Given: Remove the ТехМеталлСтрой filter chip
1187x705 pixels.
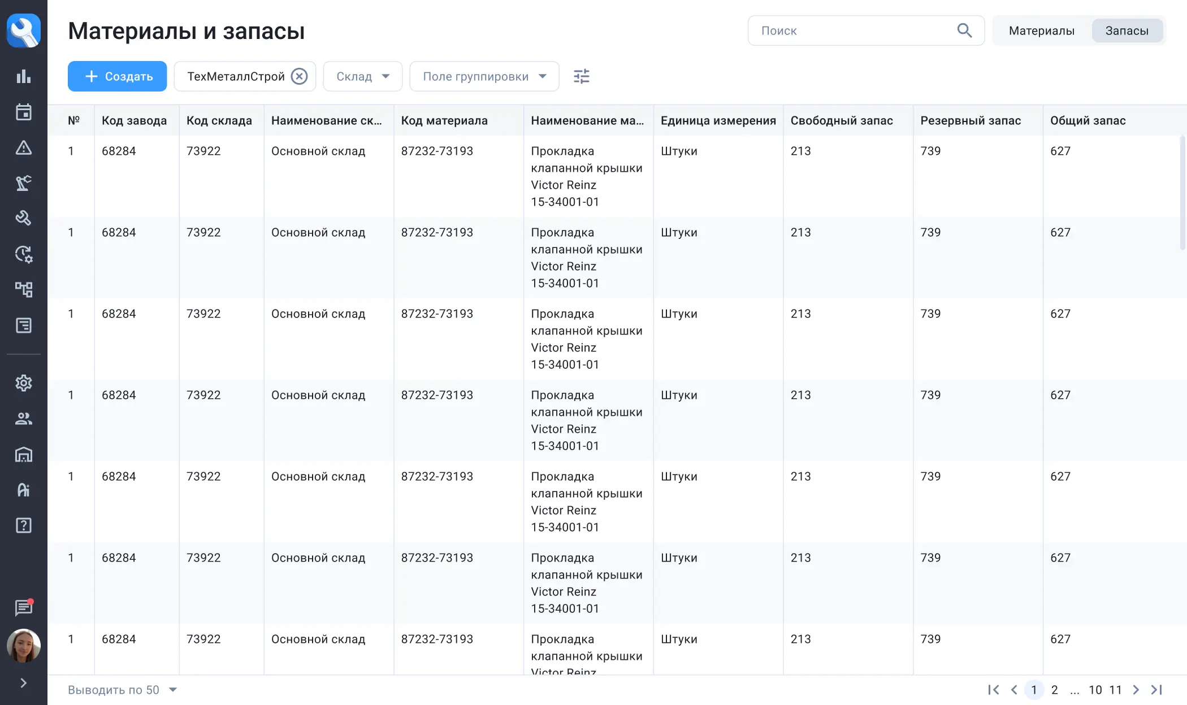Looking at the screenshot, I should click(x=299, y=76).
